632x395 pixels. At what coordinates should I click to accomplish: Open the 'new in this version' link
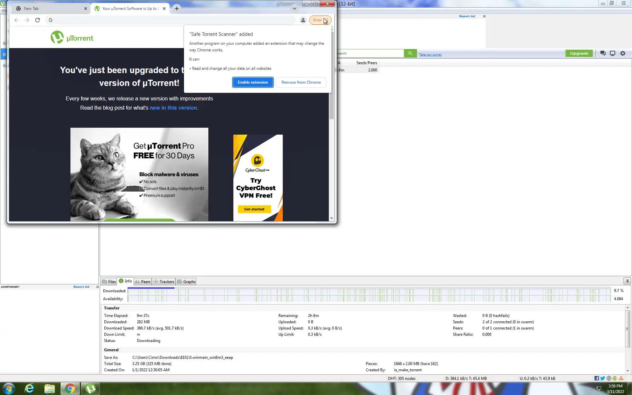pos(173,108)
